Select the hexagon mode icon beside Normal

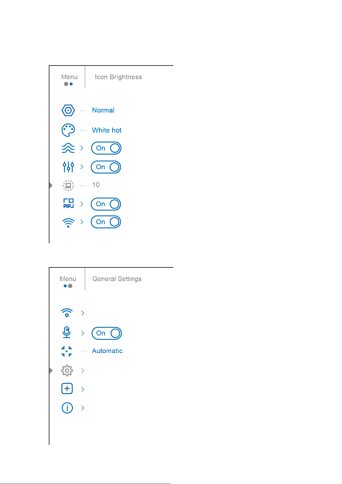[x=68, y=110]
